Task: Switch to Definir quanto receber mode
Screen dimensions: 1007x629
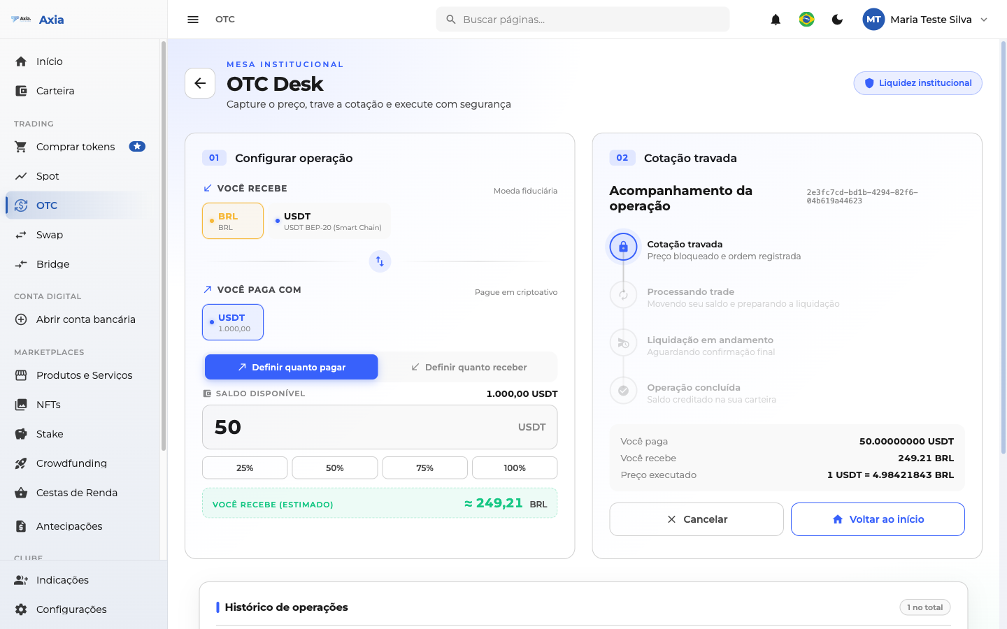Action: (x=469, y=367)
